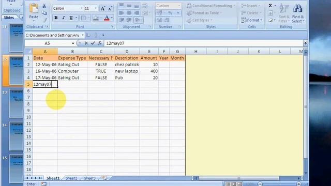331x186 pixels.
Task: Click the Copy icon
Action: pos(44,13)
